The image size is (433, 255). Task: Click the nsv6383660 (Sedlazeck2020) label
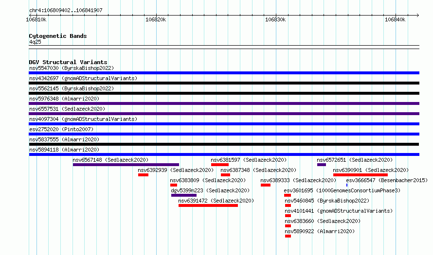323,221
